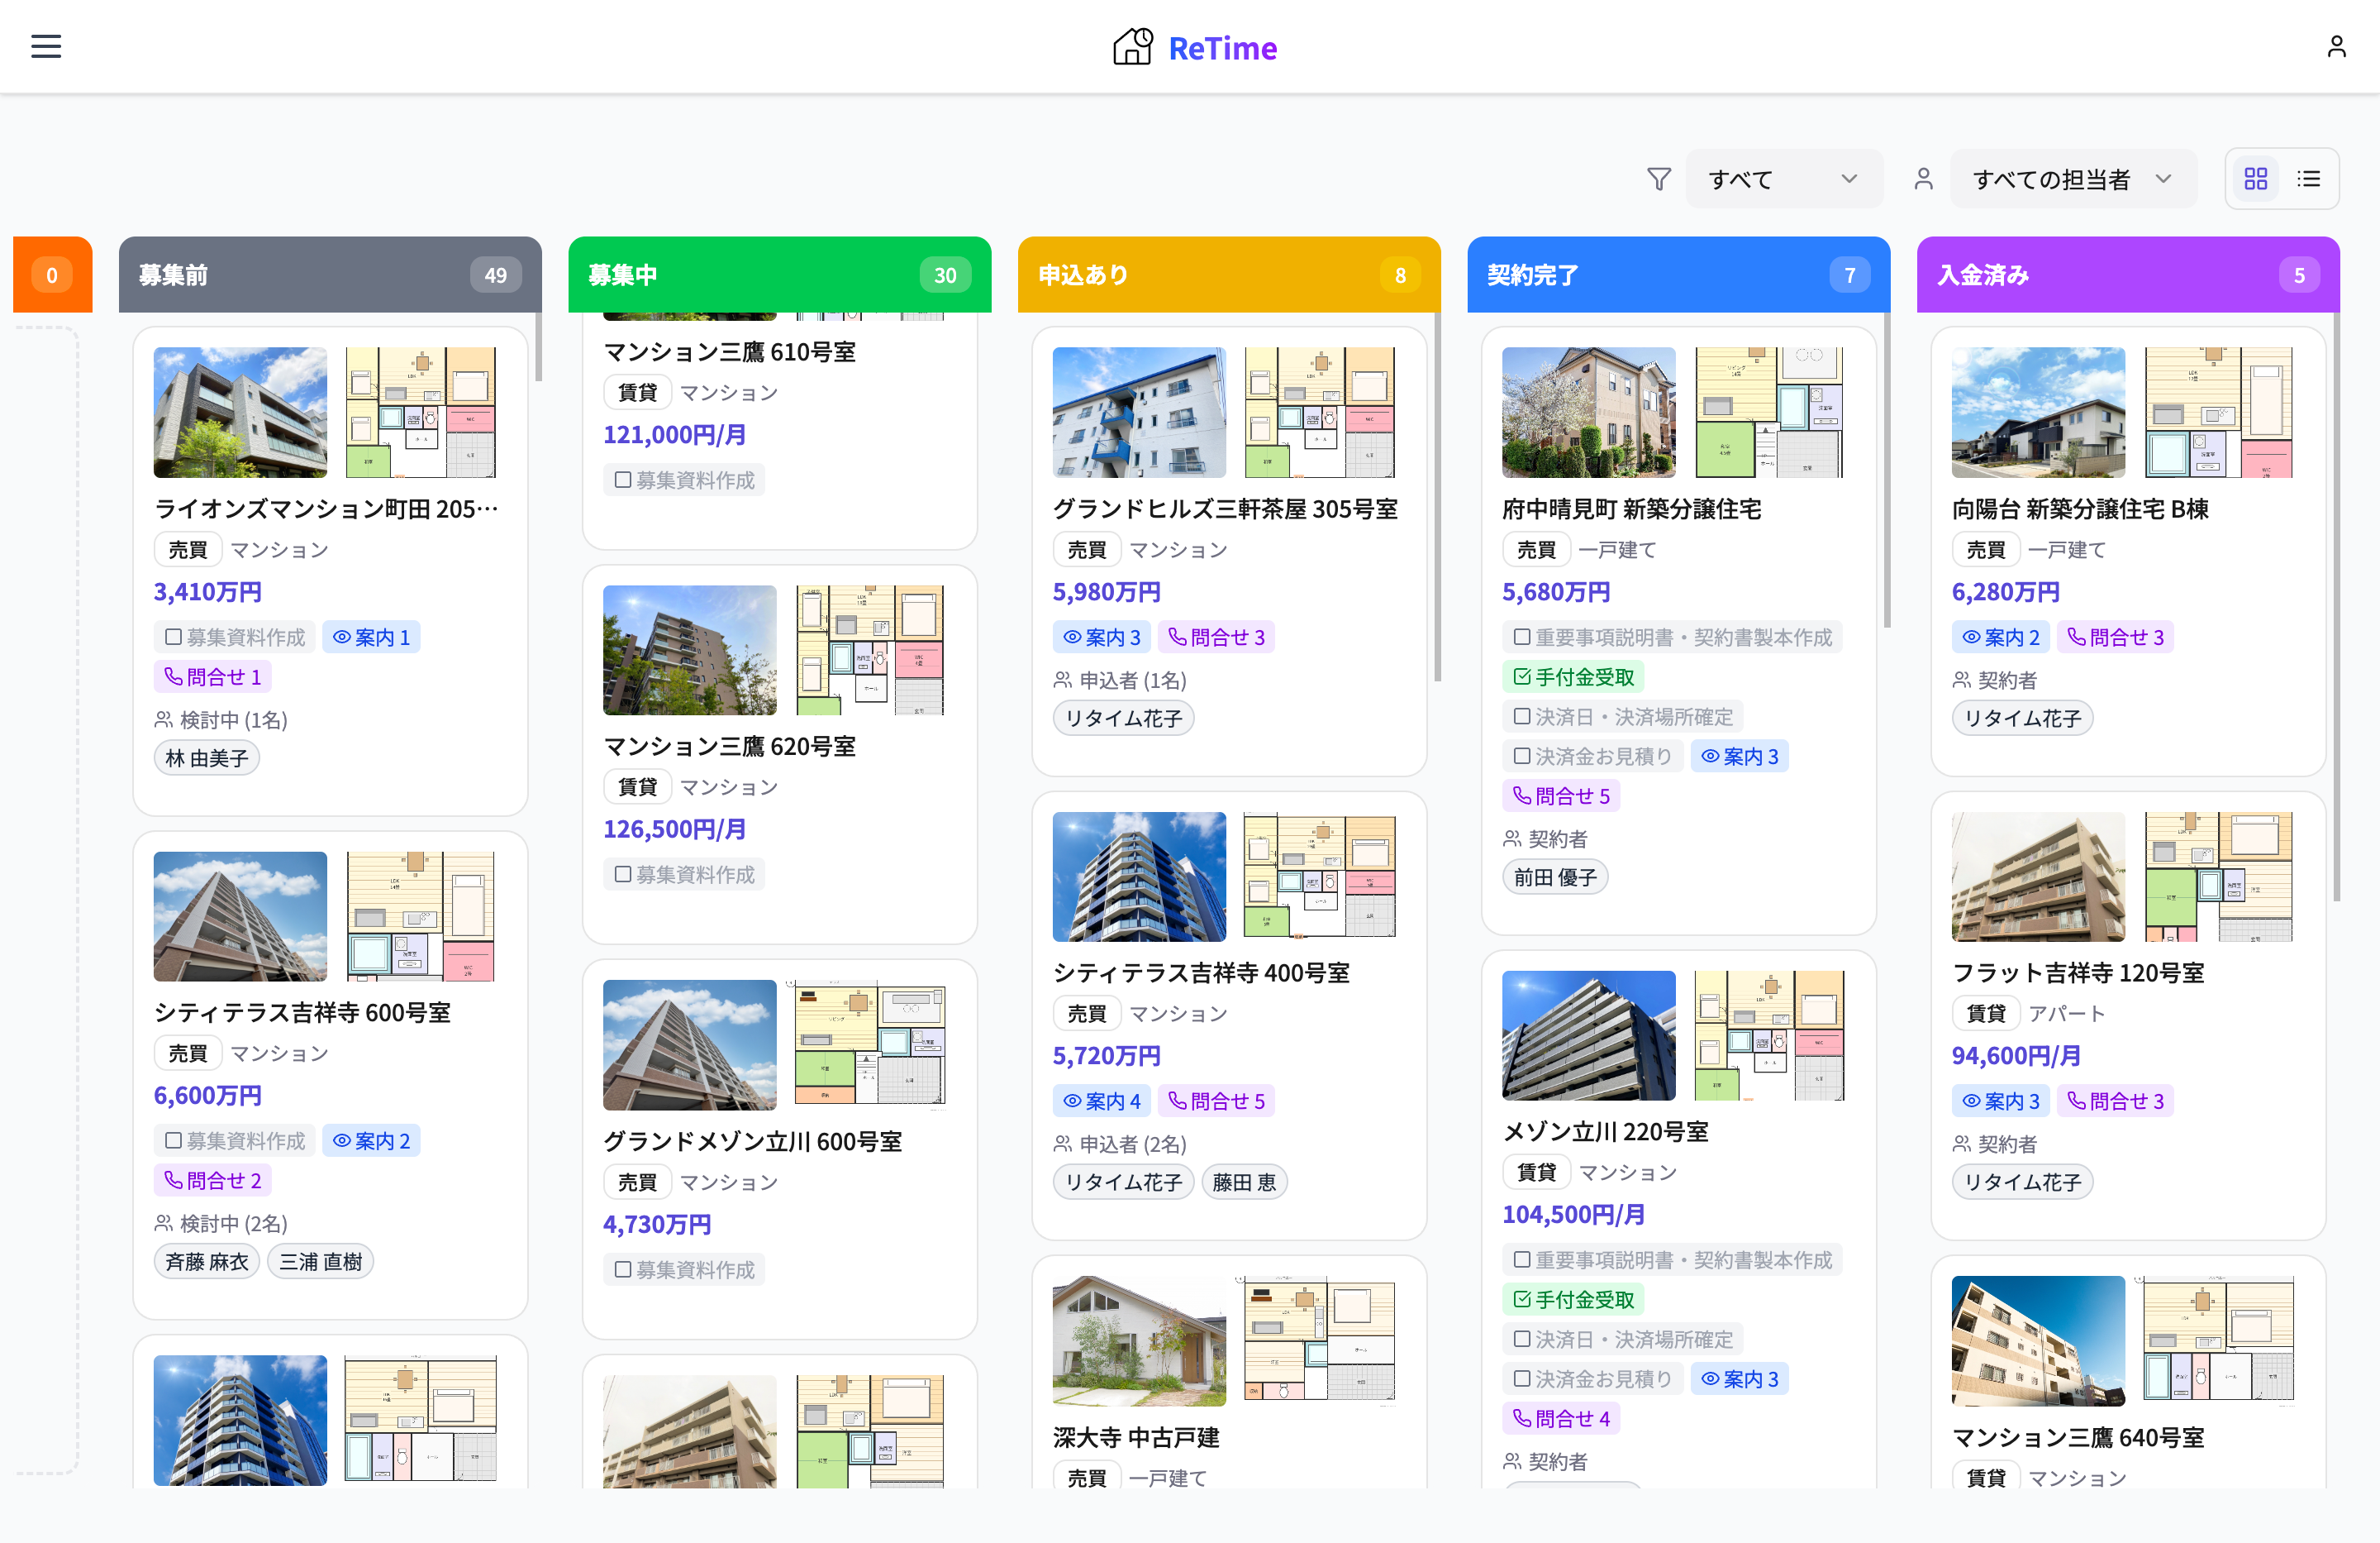Screen dimensions: 2380x1543
Task: Click 問合せ 5 phone badge on シティテラス吉祥寺 400号室
Action: point(1216,1101)
